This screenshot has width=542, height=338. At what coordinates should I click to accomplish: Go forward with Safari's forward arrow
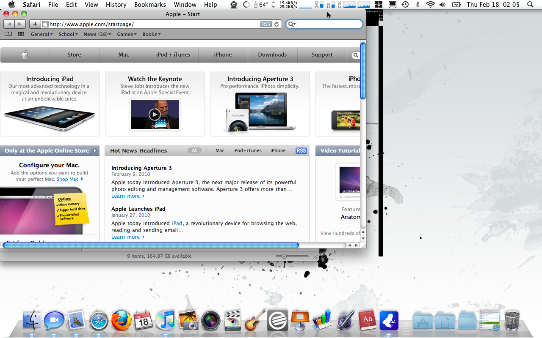coord(20,24)
